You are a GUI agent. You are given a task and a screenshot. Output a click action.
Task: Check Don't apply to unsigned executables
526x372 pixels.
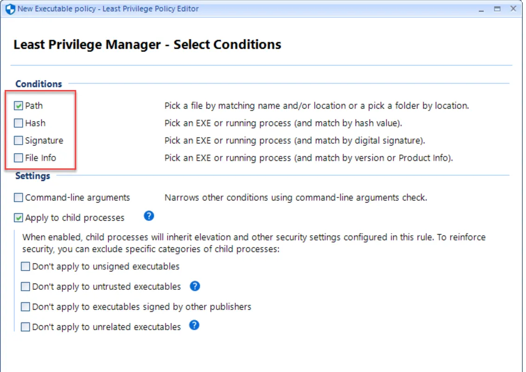click(26, 266)
